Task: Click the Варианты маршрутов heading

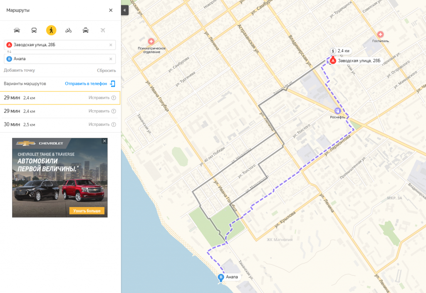Action: pos(25,84)
